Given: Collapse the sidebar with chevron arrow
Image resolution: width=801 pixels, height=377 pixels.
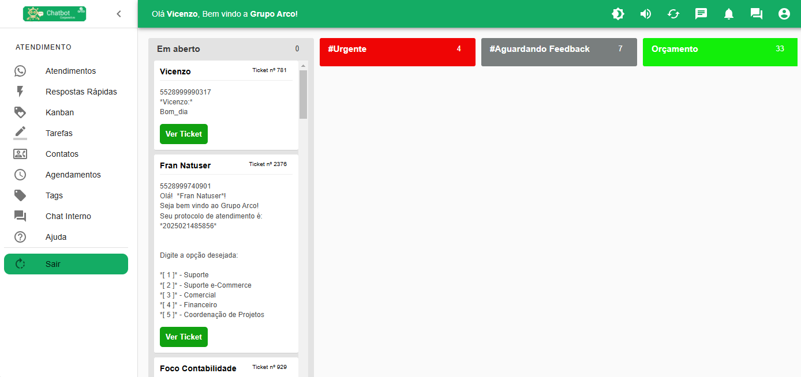Looking at the screenshot, I should point(119,14).
